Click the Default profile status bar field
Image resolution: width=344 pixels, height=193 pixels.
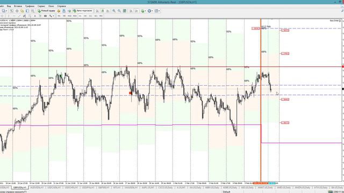226,192
